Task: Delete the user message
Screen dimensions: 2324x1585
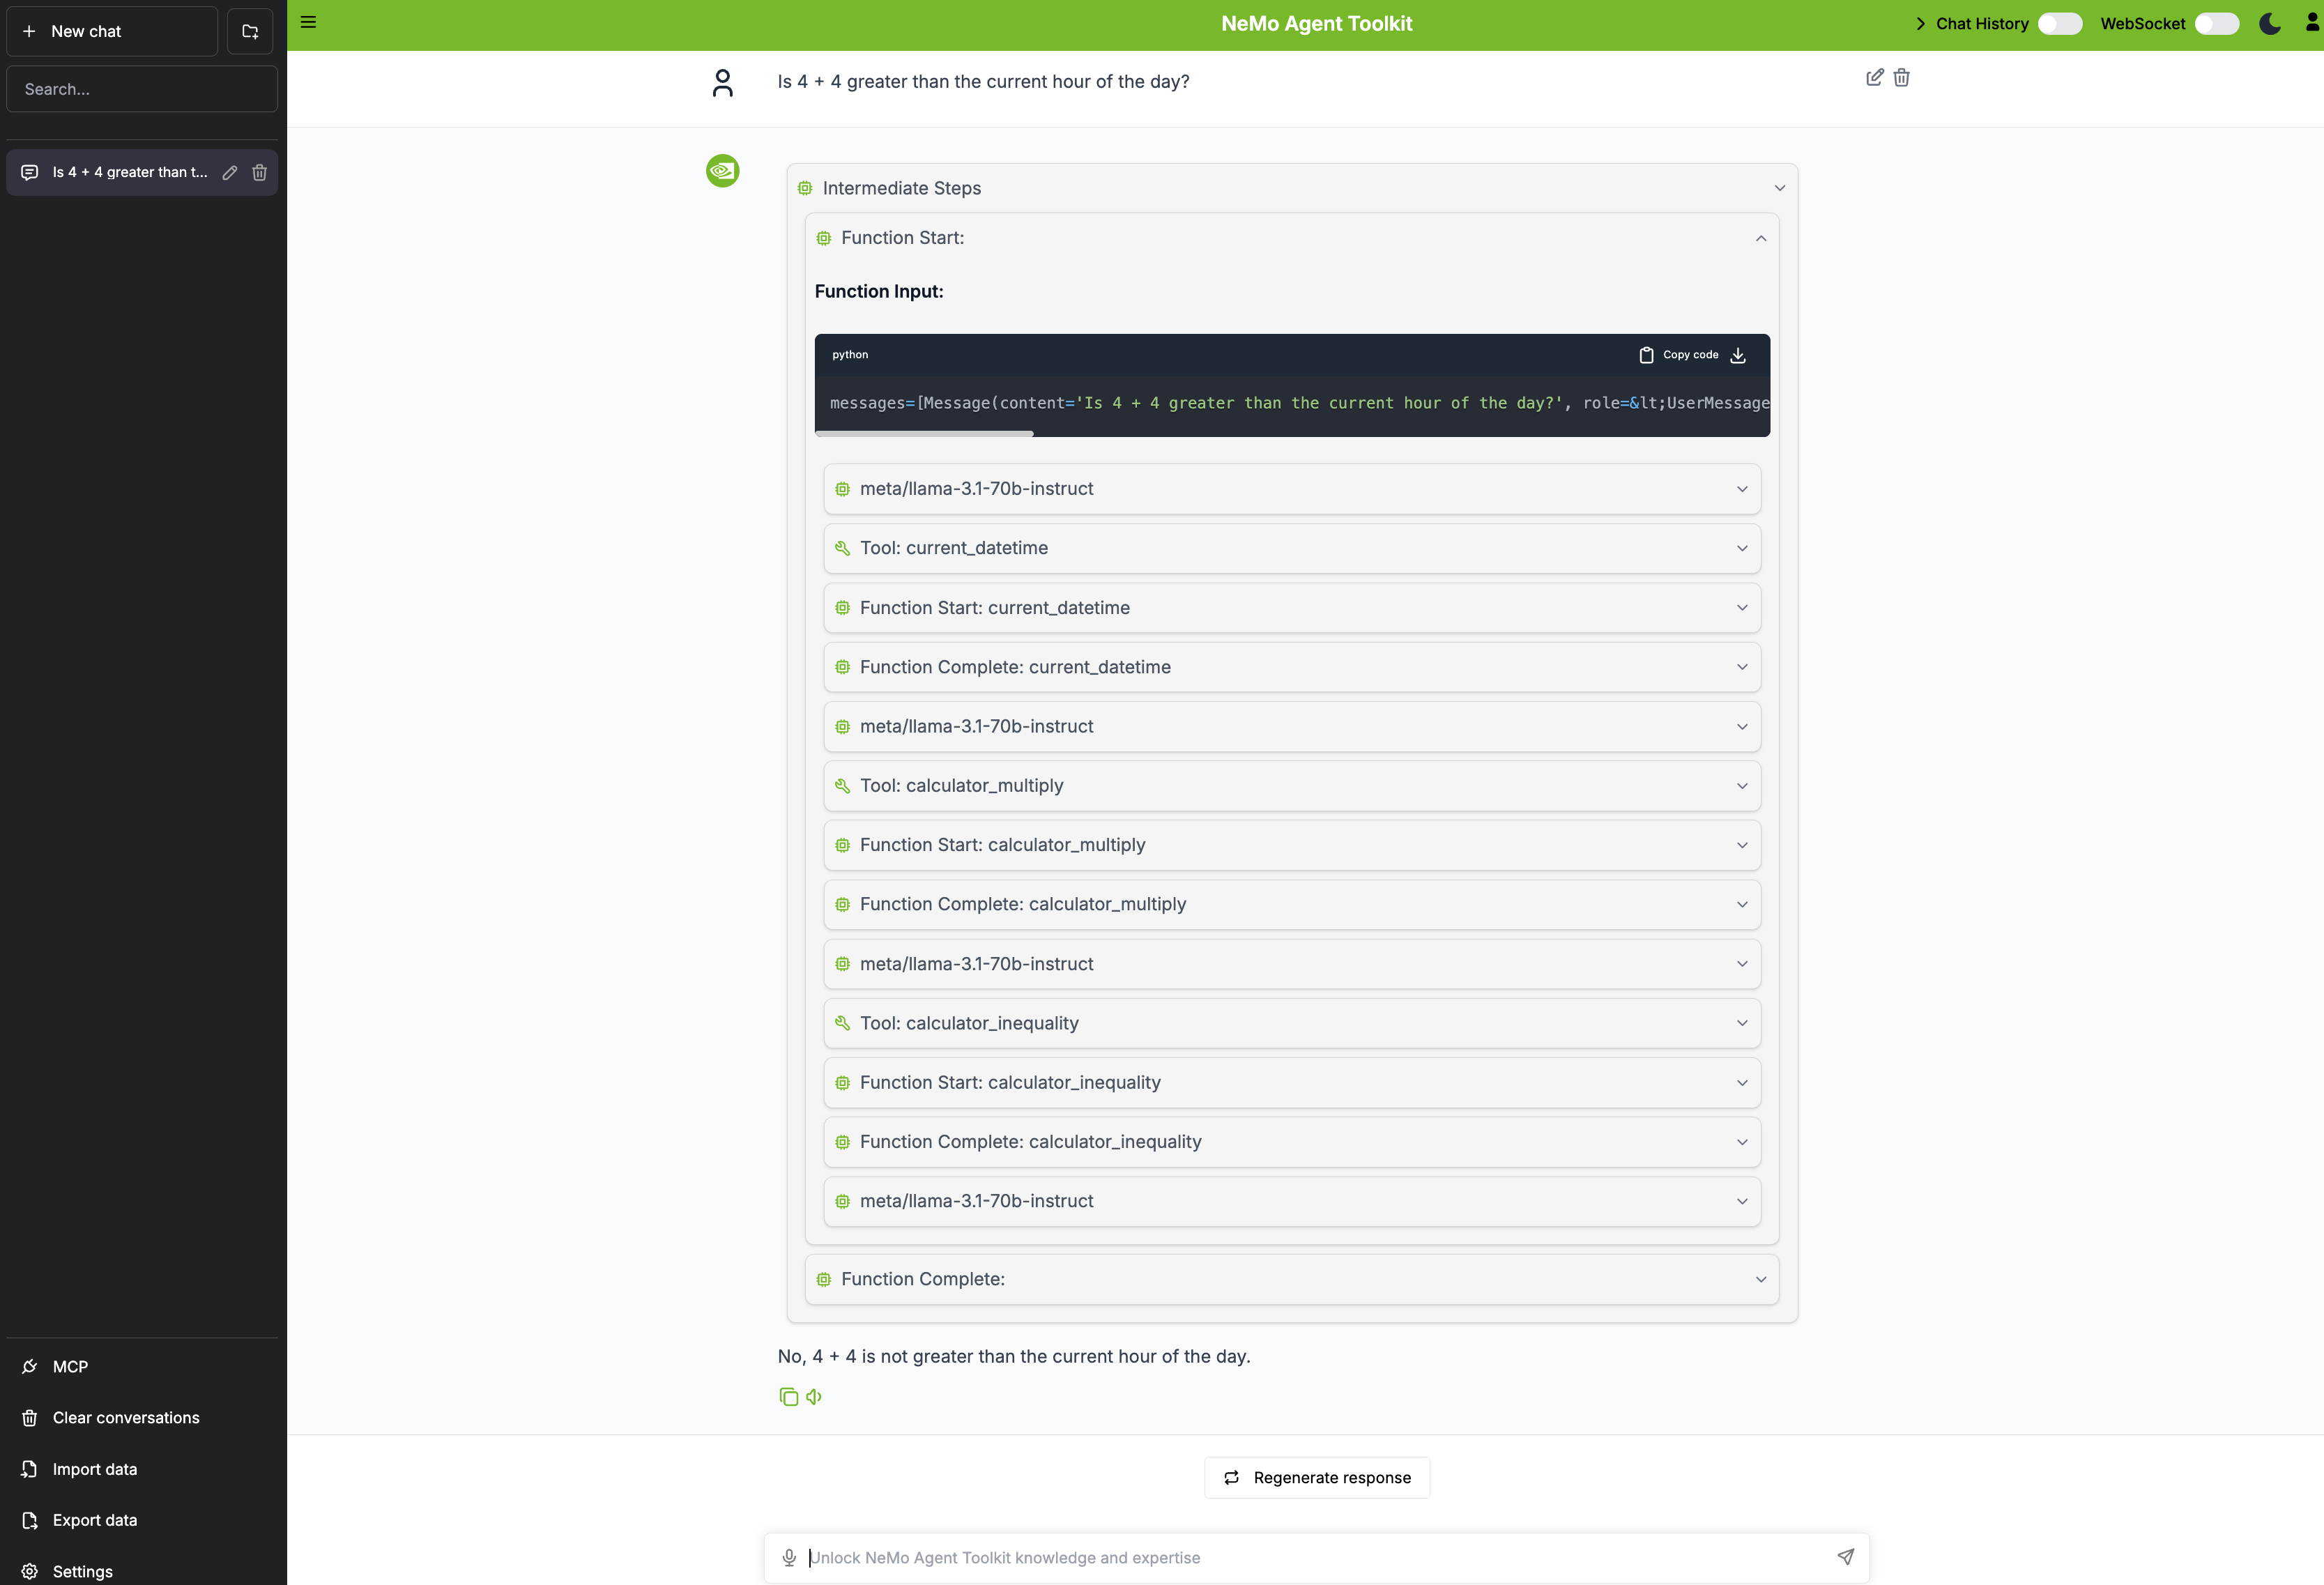Action: point(1901,77)
